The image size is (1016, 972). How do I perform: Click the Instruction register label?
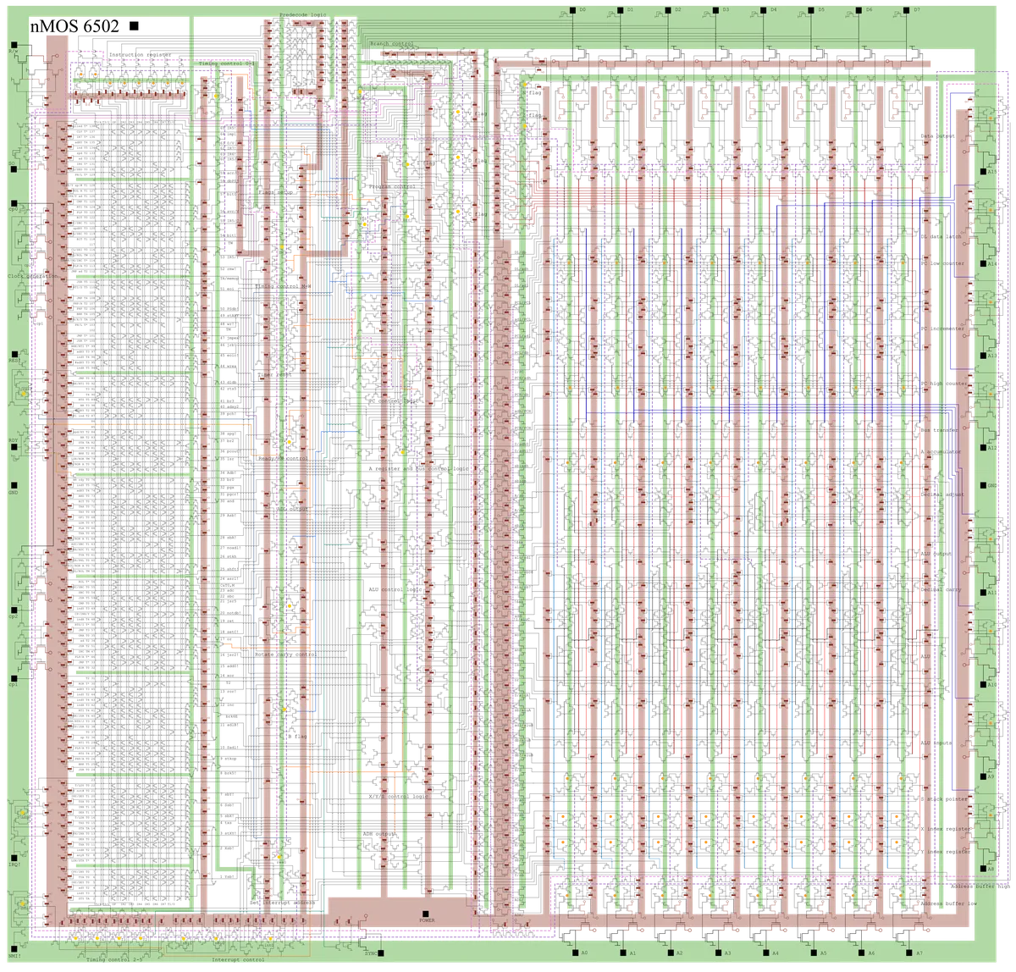(x=140, y=55)
